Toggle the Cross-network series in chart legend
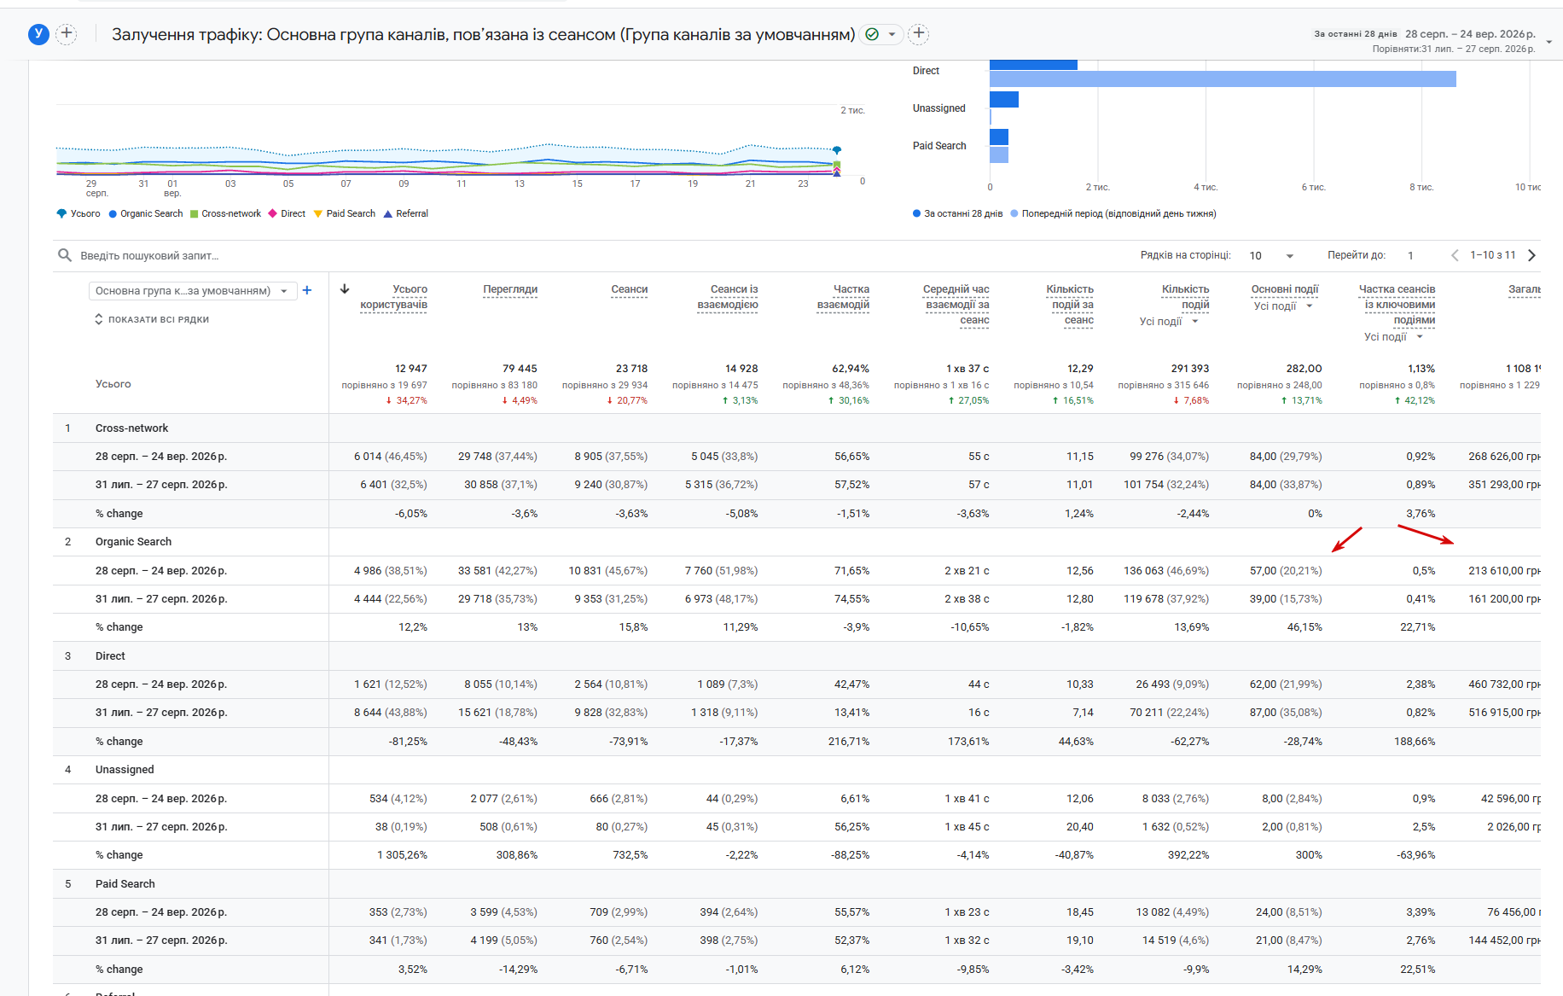The height and width of the screenshot is (996, 1563). 226,213
